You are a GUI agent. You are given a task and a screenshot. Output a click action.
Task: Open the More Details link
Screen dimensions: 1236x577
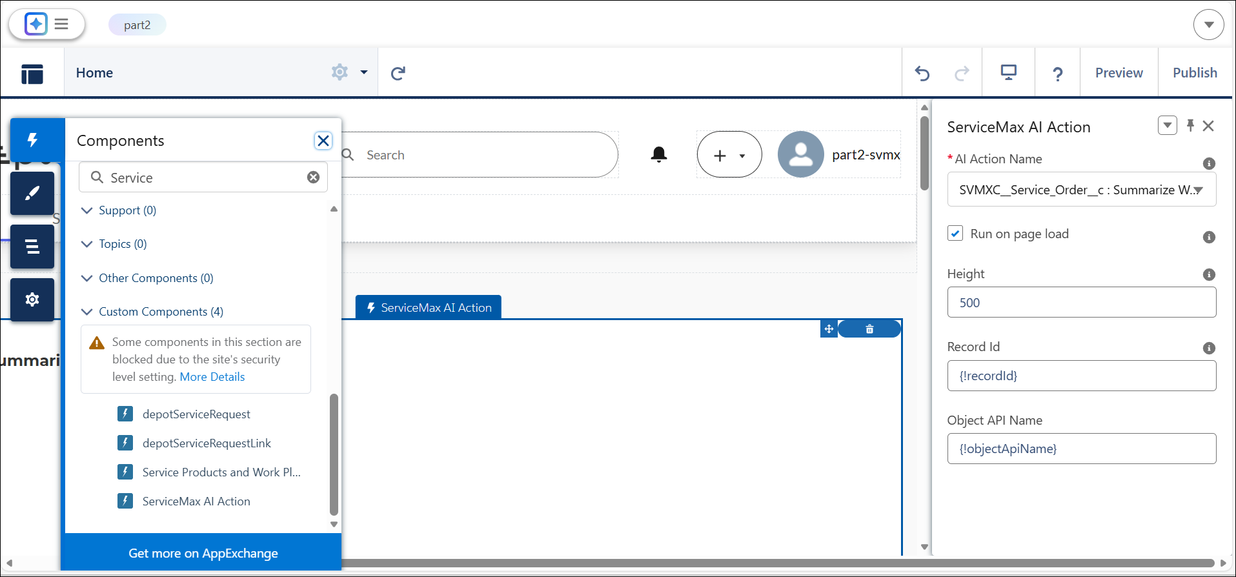click(212, 377)
